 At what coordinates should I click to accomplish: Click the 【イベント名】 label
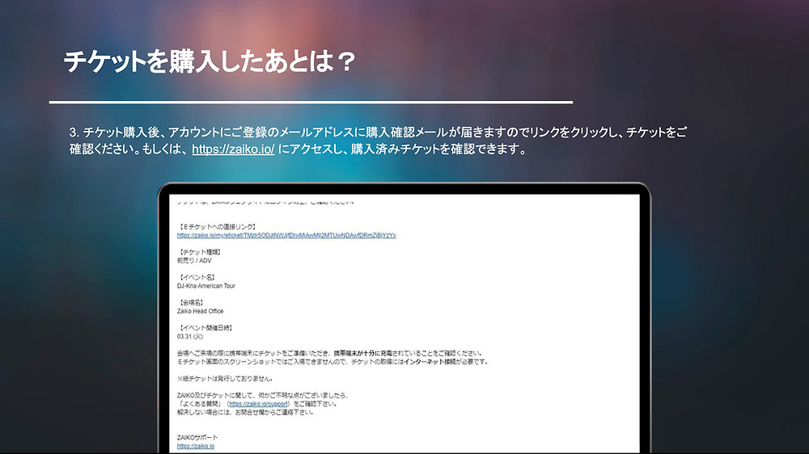click(197, 277)
